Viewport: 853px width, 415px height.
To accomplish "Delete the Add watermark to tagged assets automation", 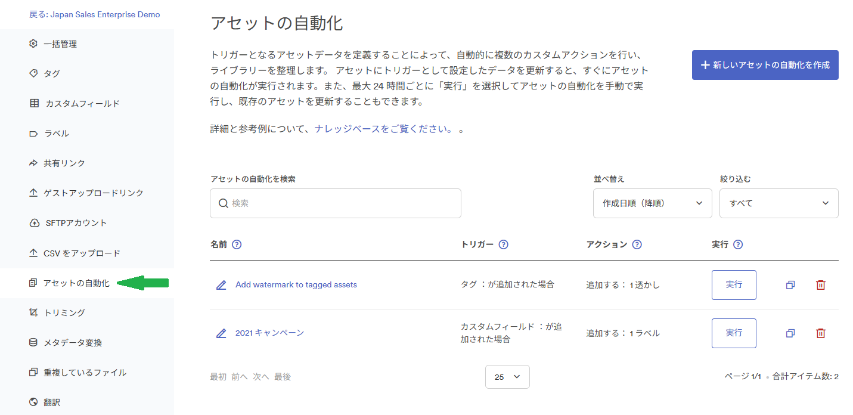I will coord(821,285).
